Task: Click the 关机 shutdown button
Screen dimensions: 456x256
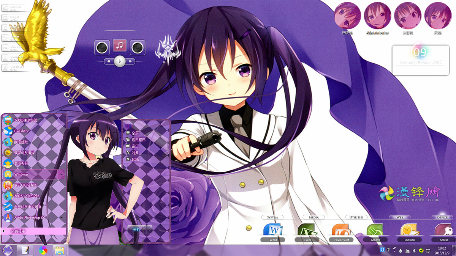Action: tap(136, 229)
